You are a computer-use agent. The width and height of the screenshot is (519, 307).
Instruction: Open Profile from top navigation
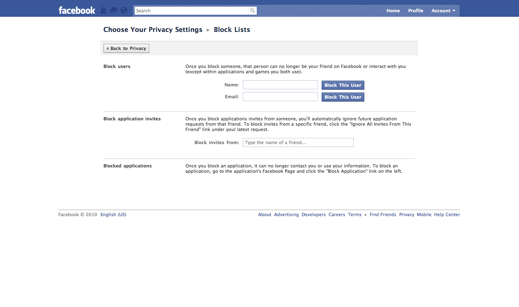(416, 11)
